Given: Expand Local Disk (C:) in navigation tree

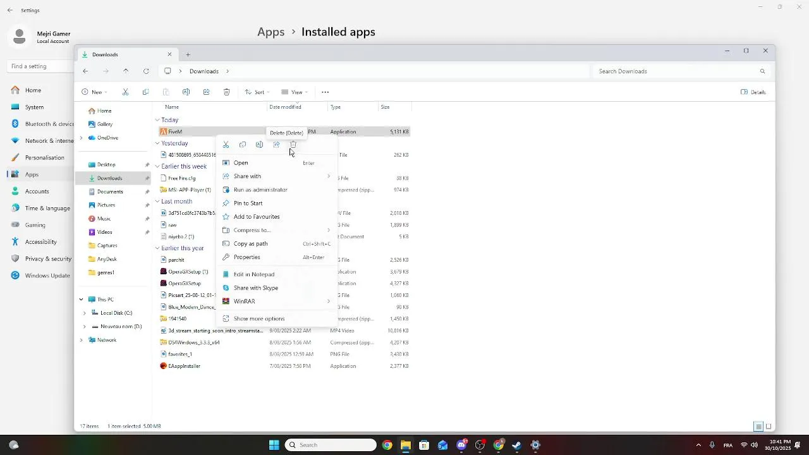Looking at the screenshot, I should [x=85, y=313].
